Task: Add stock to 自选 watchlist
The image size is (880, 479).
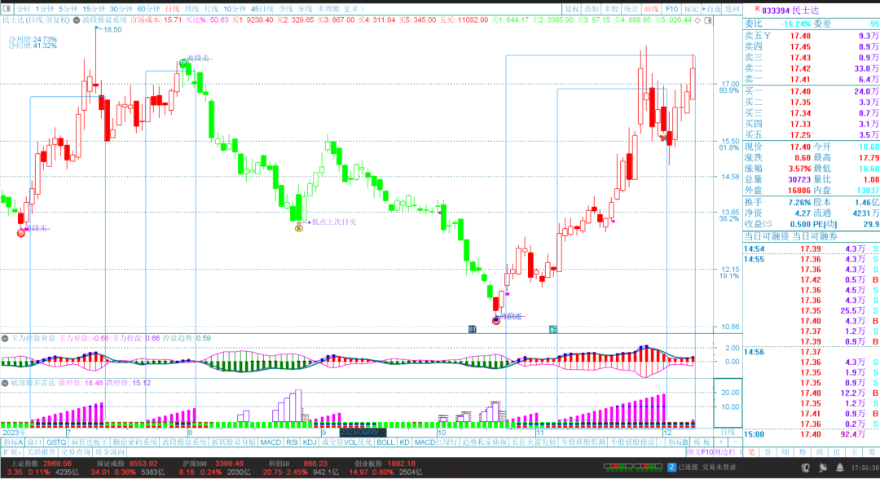Action: 711,9
